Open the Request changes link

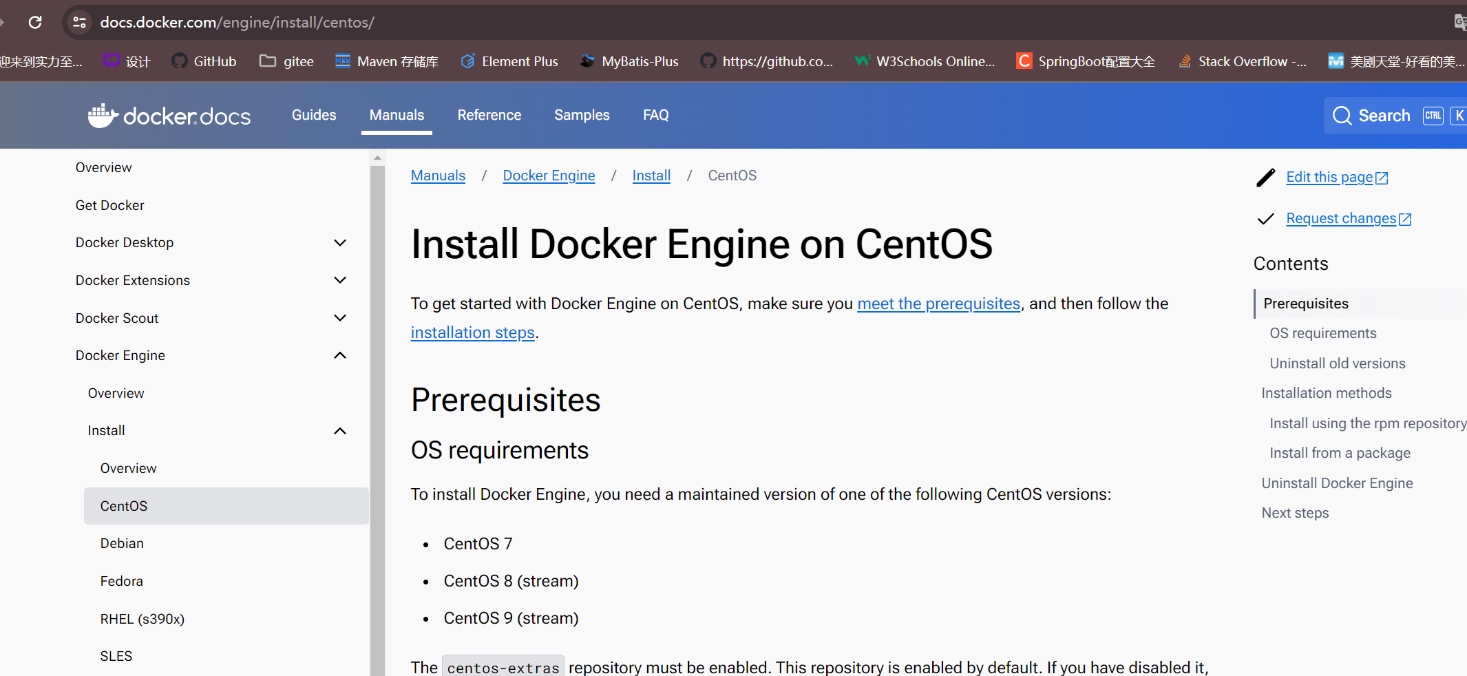1349,218
